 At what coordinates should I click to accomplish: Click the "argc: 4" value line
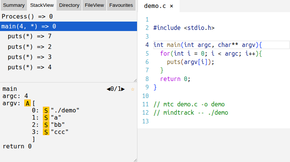pyautogui.click(x=15, y=96)
